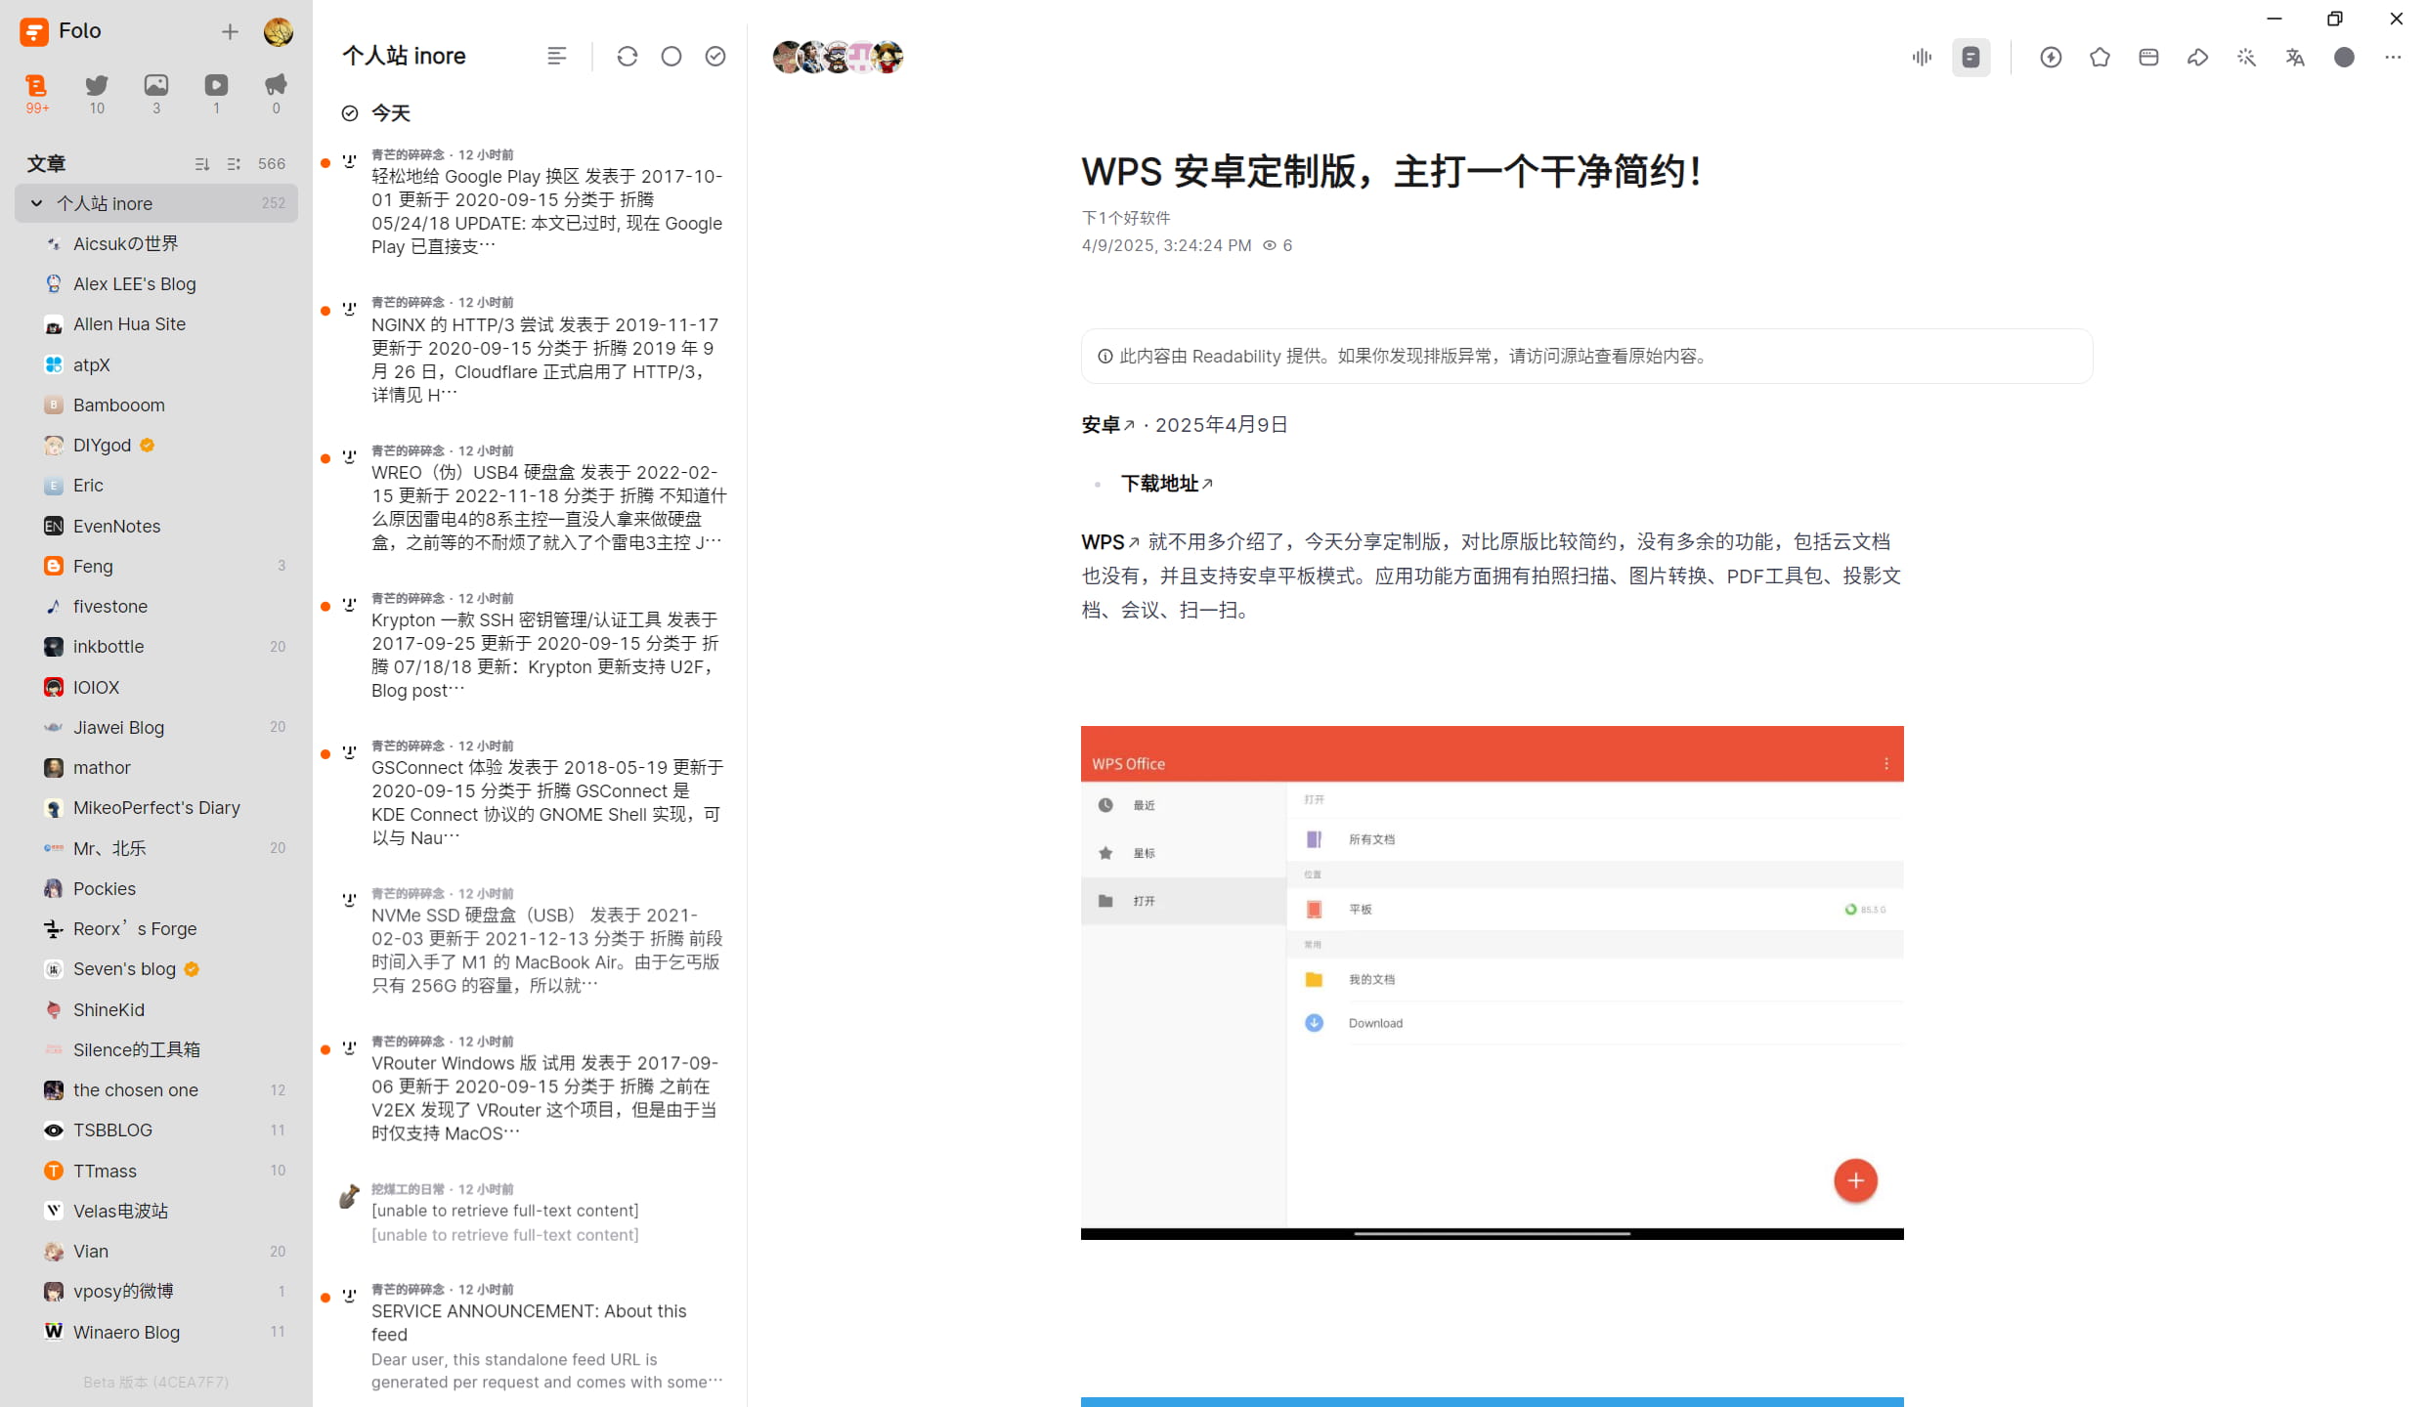Collapse the 个人站 inore category chevron
This screenshot has height=1407, width=2426.
pos(37,203)
